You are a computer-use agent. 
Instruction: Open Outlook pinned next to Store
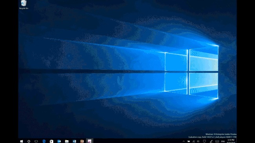click(x=59, y=141)
